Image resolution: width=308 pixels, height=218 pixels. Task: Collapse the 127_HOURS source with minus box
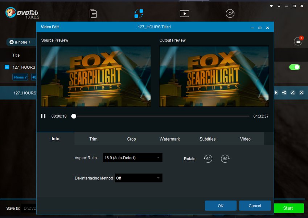[7, 67]
